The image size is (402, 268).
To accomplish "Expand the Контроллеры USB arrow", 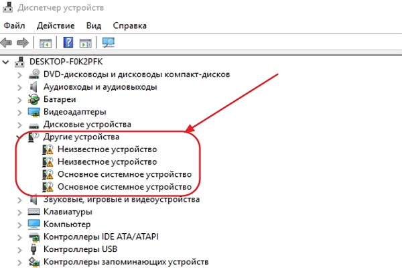I will coord(19,250).
